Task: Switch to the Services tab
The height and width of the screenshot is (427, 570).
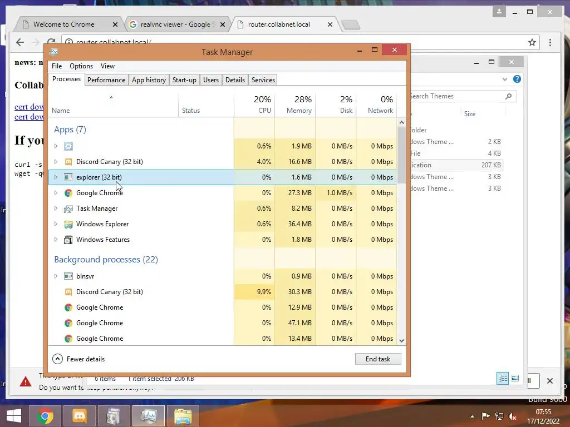Action: tap(263, 80)
